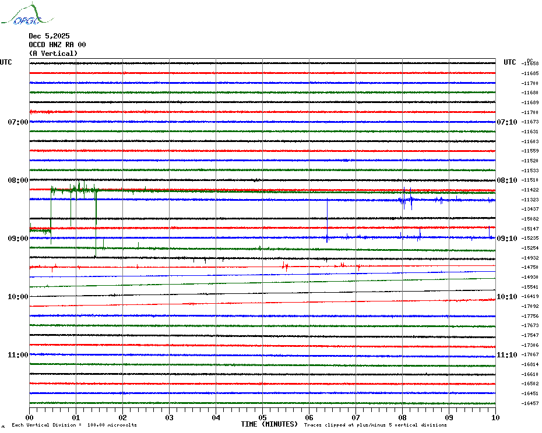Select minute 08 tick on bottom axis
The width and height of the screenshot is (542, 433).
coord(402,417)
